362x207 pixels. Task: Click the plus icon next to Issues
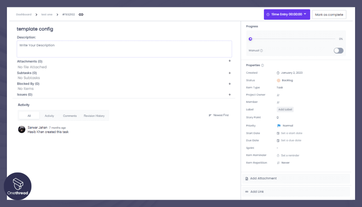(x=230, y=95)
